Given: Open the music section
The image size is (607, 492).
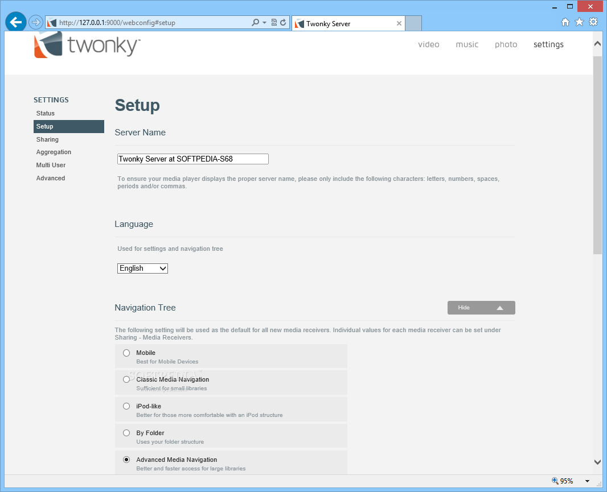Looking at the screenshot, I should coord(467,44).
